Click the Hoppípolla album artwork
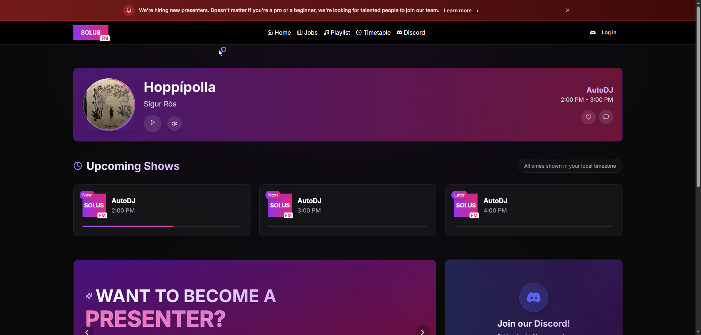This screenshot has height=335, width=701. [109, 105]
